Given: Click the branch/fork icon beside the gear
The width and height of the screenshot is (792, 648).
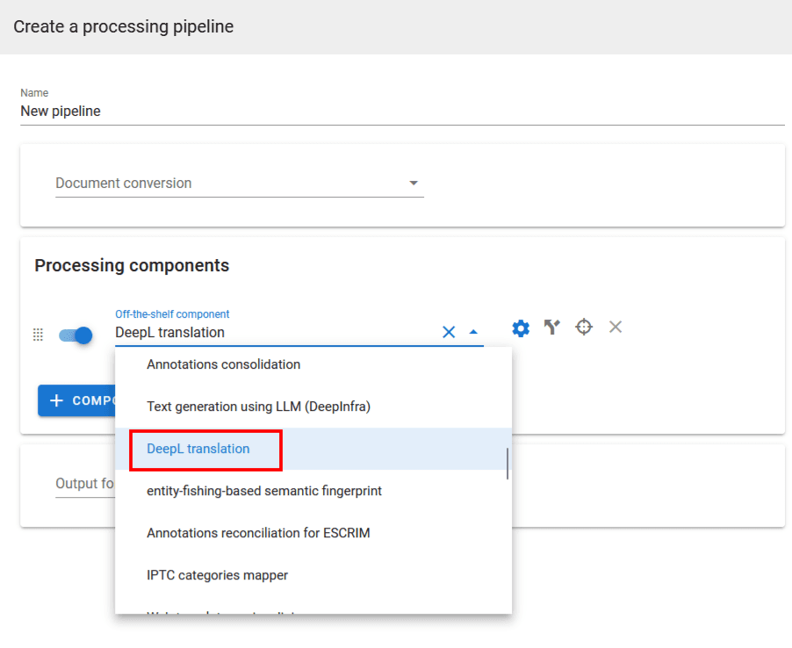Looking at the screenshot, I should point(551,328).
